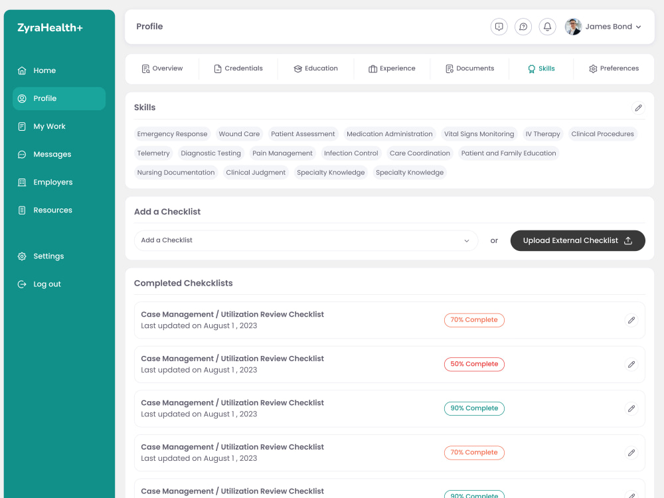The width and height of the screenshot is (664, 498).
Task: Click the IV Therapy skill tag
Action: 542,134
